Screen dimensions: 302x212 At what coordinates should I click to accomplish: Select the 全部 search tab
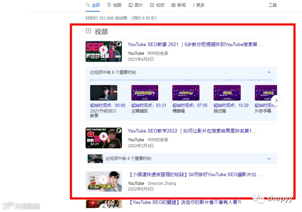(93, 5)
